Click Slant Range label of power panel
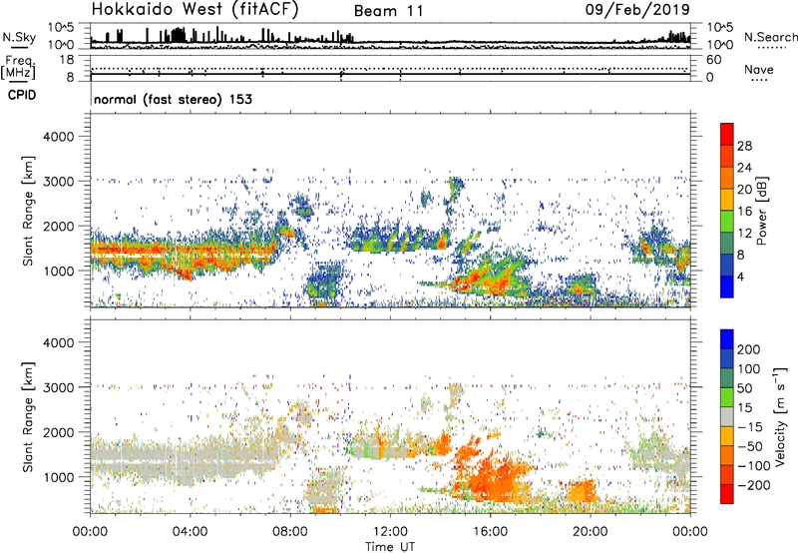The height and width of the screenshot is (553, 798). tap(28, 211)
